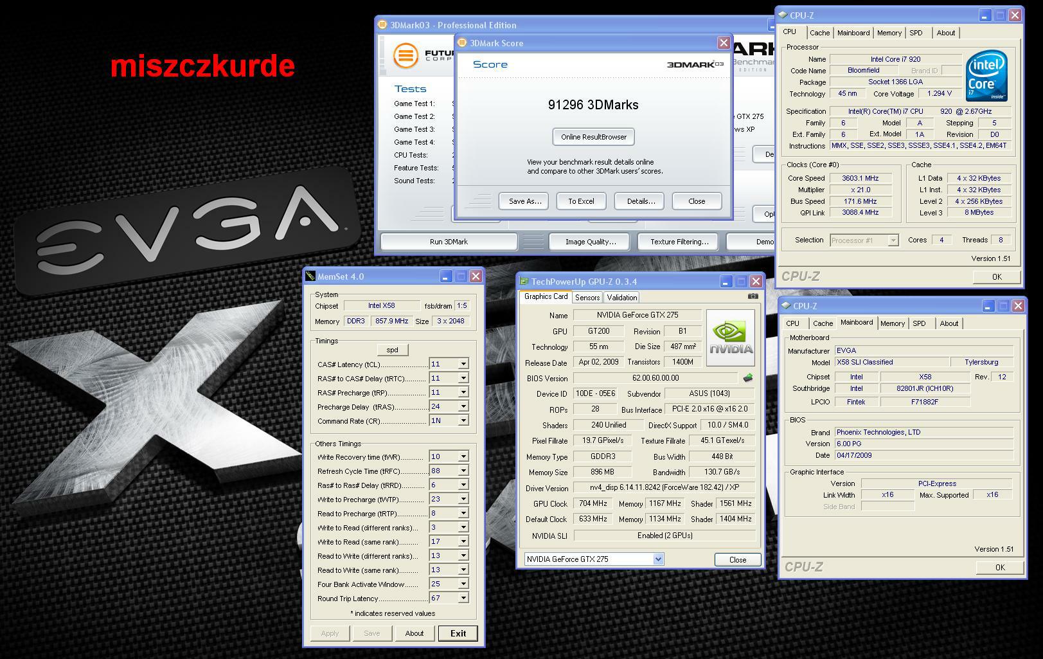This screenshot has height=659, width=1043.
Task: Open the CPU tab in lower CPU-Z
Action: (x=793, y=323)
